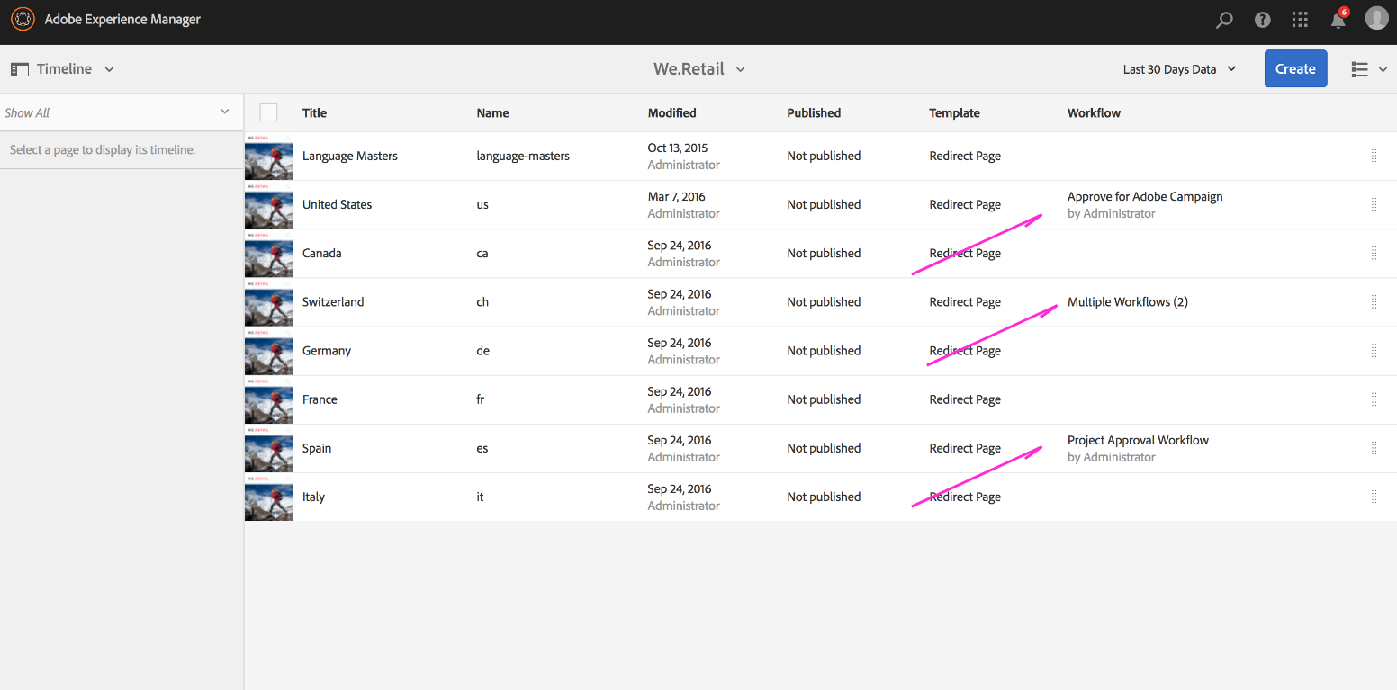
Task: Click the Adobe Experience Manager logo icon
Action: tap(23, 19)
